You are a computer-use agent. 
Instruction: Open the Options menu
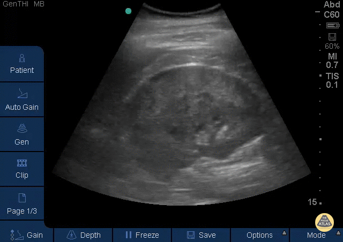(x=260, y=235)
